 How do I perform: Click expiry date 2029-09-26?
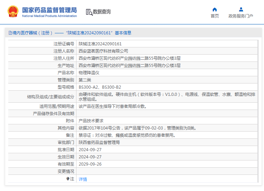point(90,164)
